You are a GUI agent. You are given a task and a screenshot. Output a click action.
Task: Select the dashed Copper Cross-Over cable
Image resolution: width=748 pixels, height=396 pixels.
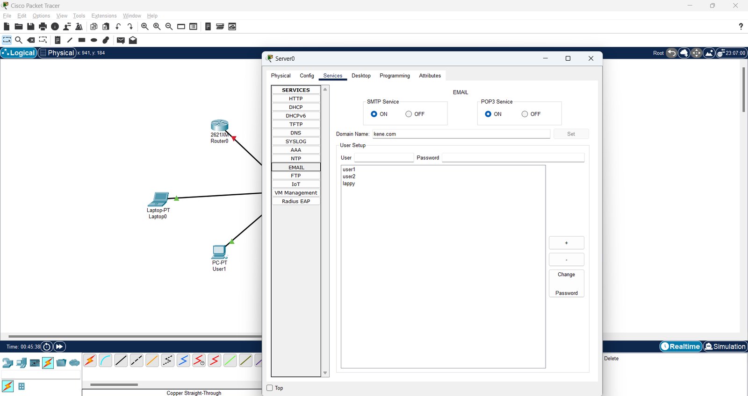tap(137, 361)
